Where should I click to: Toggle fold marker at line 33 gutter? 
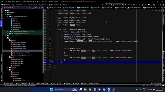point(50,46)
